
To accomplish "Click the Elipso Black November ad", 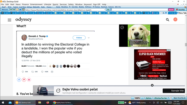I will click(x=152, y=64).
